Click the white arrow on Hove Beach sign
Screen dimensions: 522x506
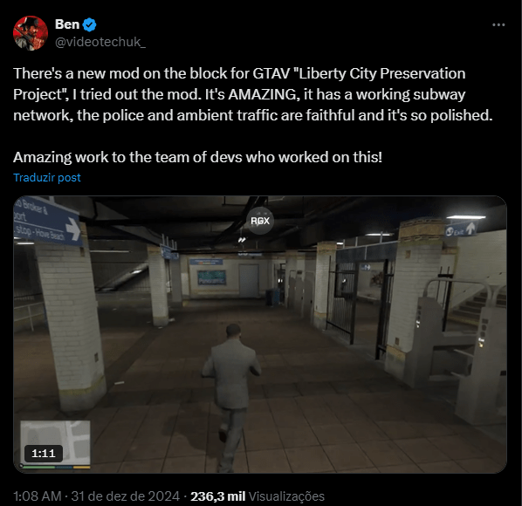pos(73,229)
